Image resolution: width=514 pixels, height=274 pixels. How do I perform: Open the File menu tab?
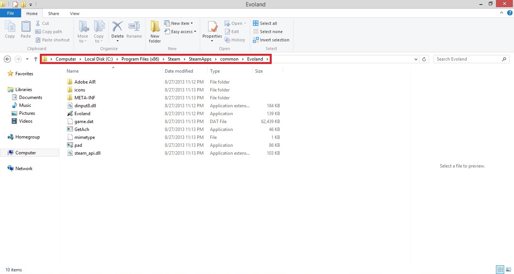pyautogui.click(x=11, y=13)
